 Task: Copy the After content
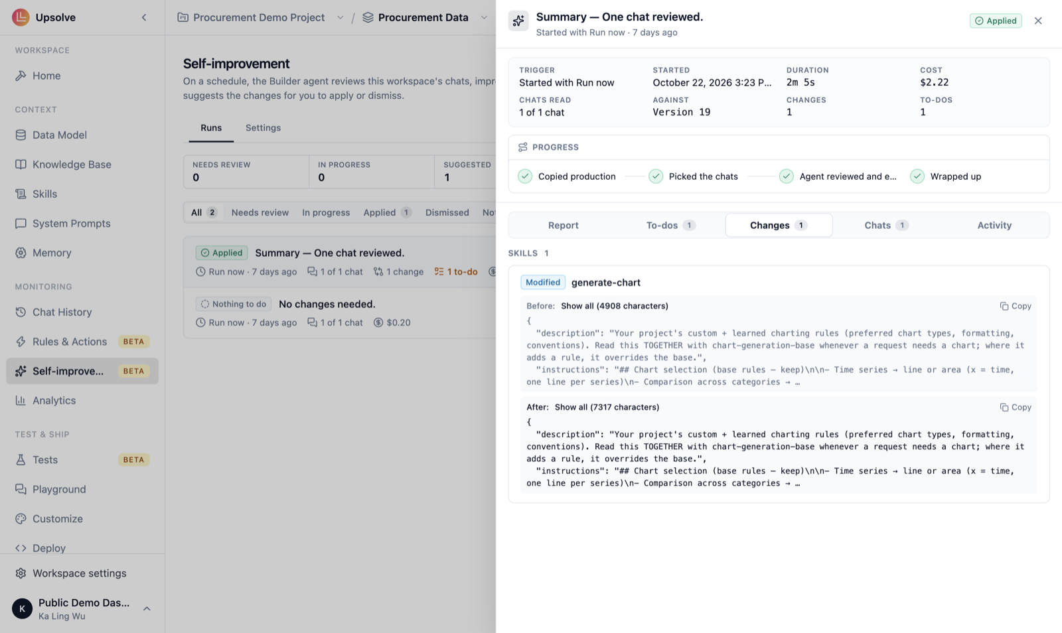(1016, 407)
